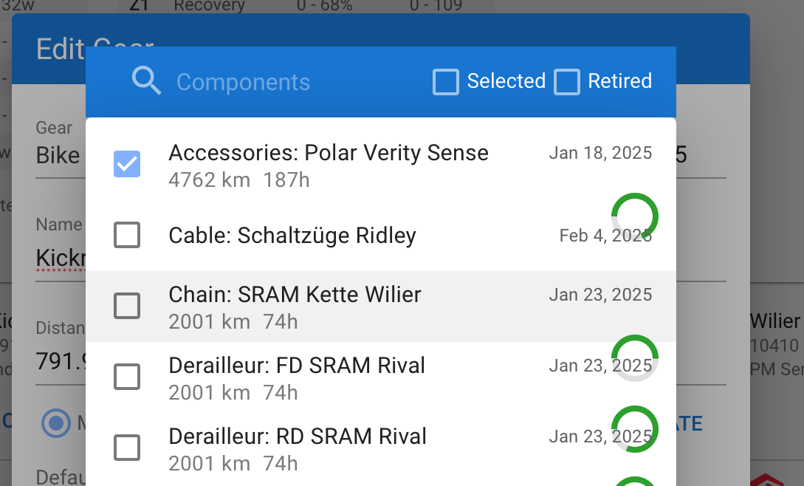This screenshot has width=804, height=486.
Task: Click the Jan 18, 2025 date
Action: click(x=600, y=154)
